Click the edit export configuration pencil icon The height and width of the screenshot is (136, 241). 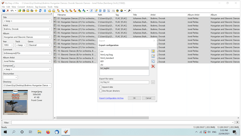(x=153, y=56)
